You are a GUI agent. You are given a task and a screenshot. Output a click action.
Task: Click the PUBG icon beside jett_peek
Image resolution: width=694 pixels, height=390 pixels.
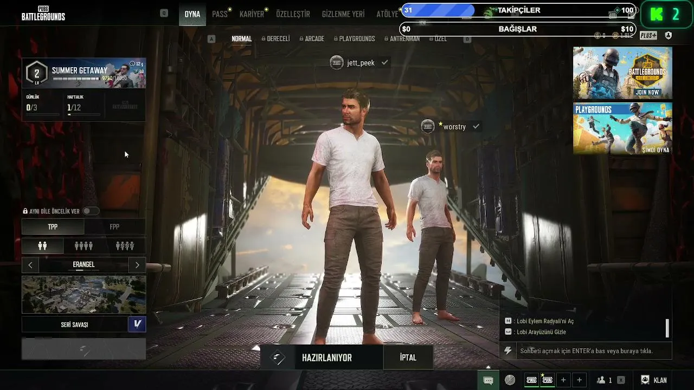pyautogui.click(x=337, y=62)
